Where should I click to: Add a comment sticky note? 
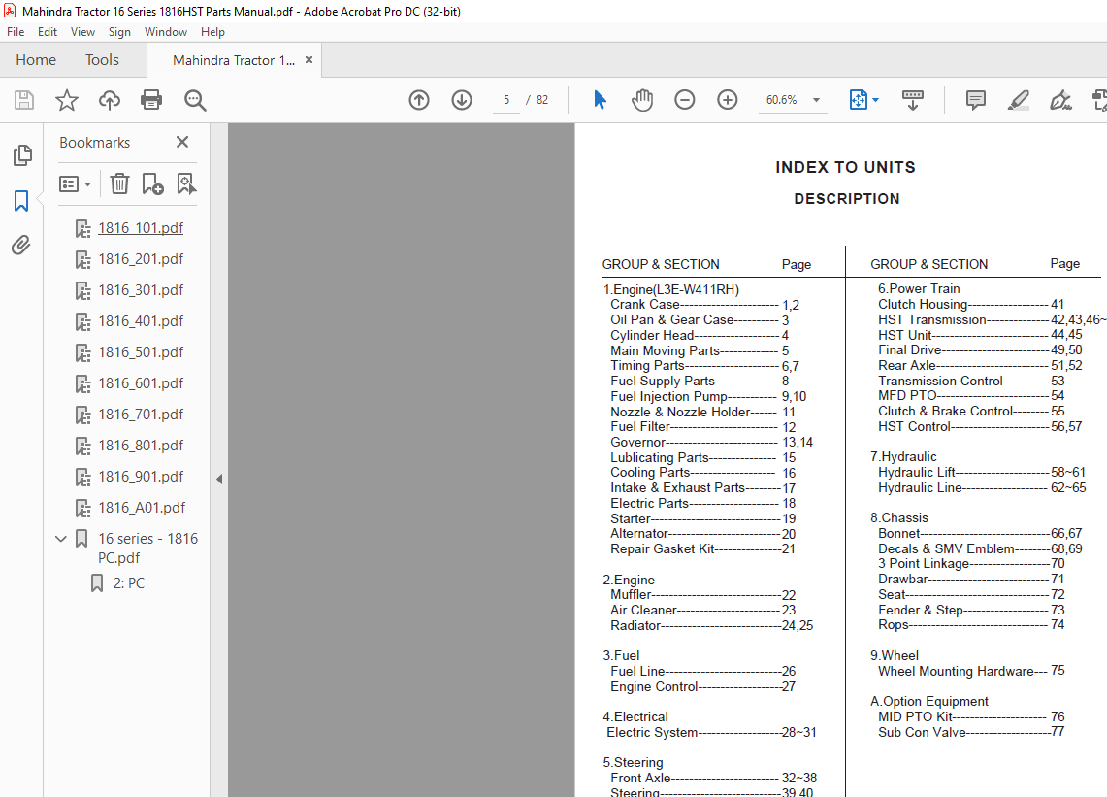click(x=976, y=100)
